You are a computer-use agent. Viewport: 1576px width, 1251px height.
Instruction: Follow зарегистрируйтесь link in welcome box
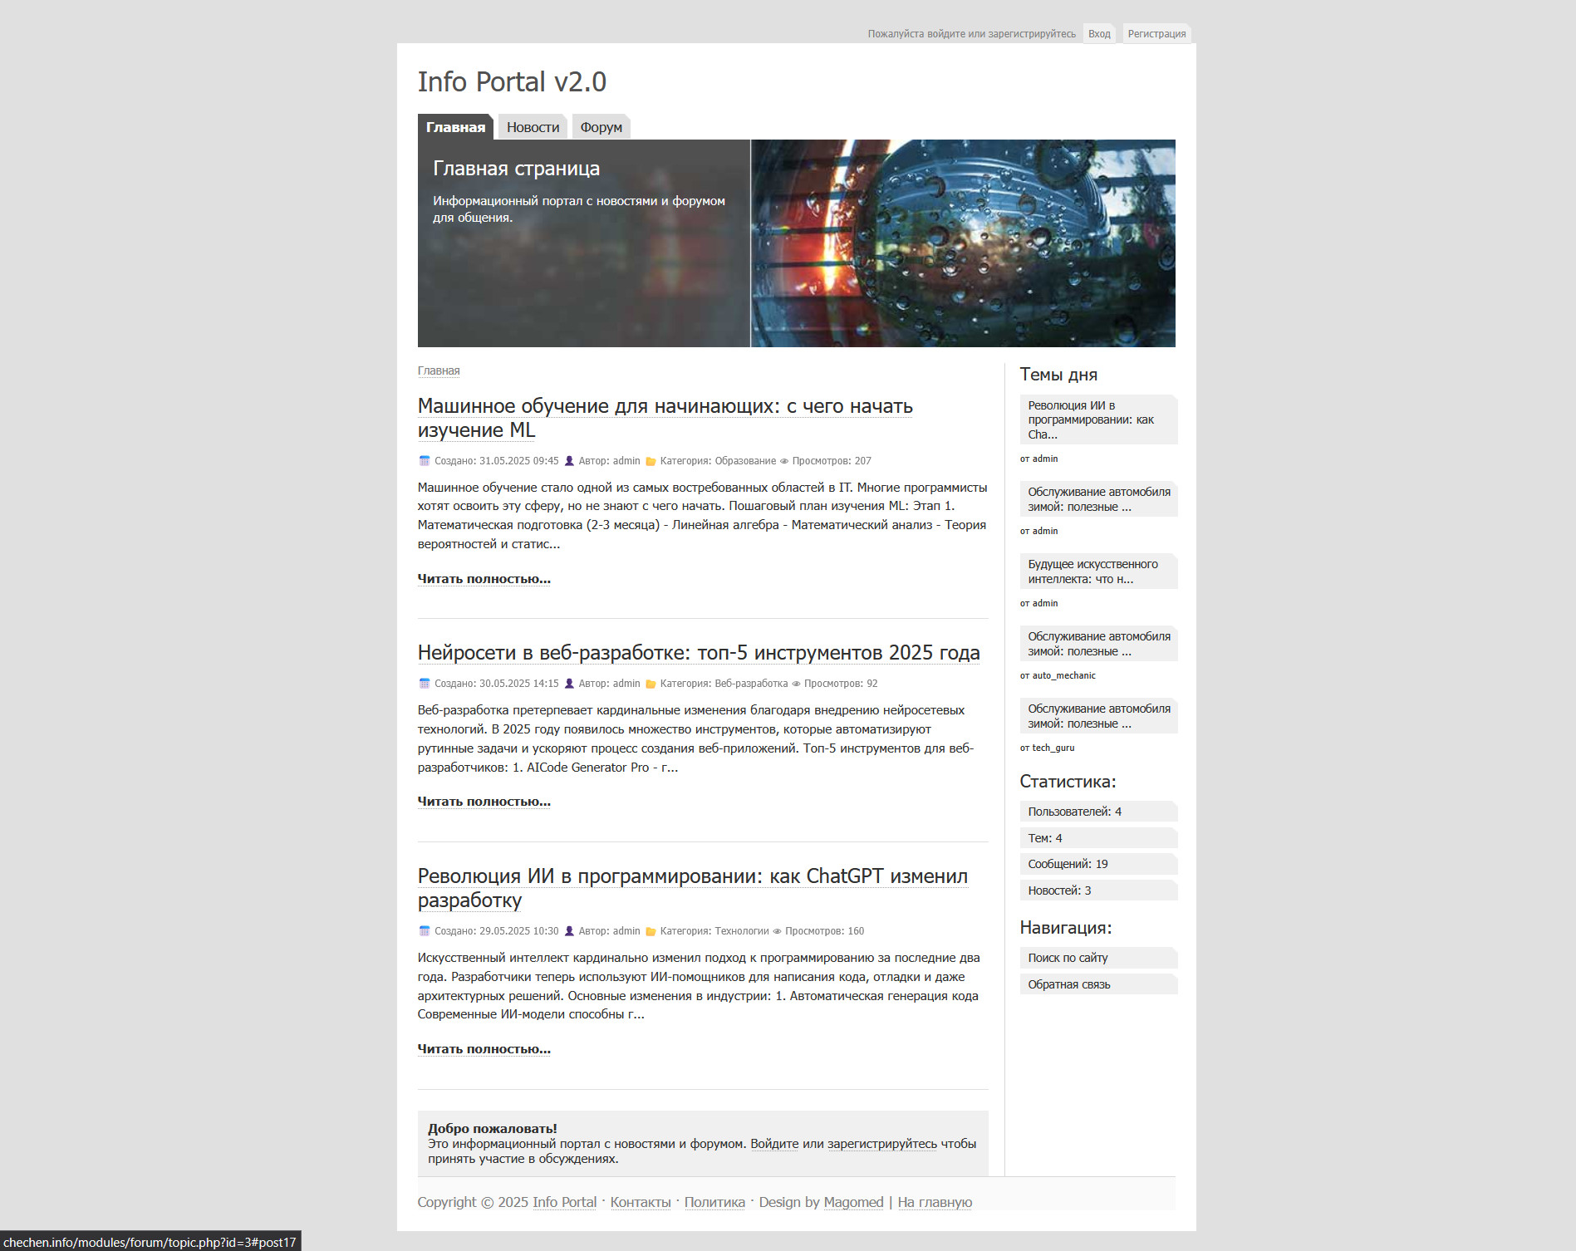(881, 1144)
